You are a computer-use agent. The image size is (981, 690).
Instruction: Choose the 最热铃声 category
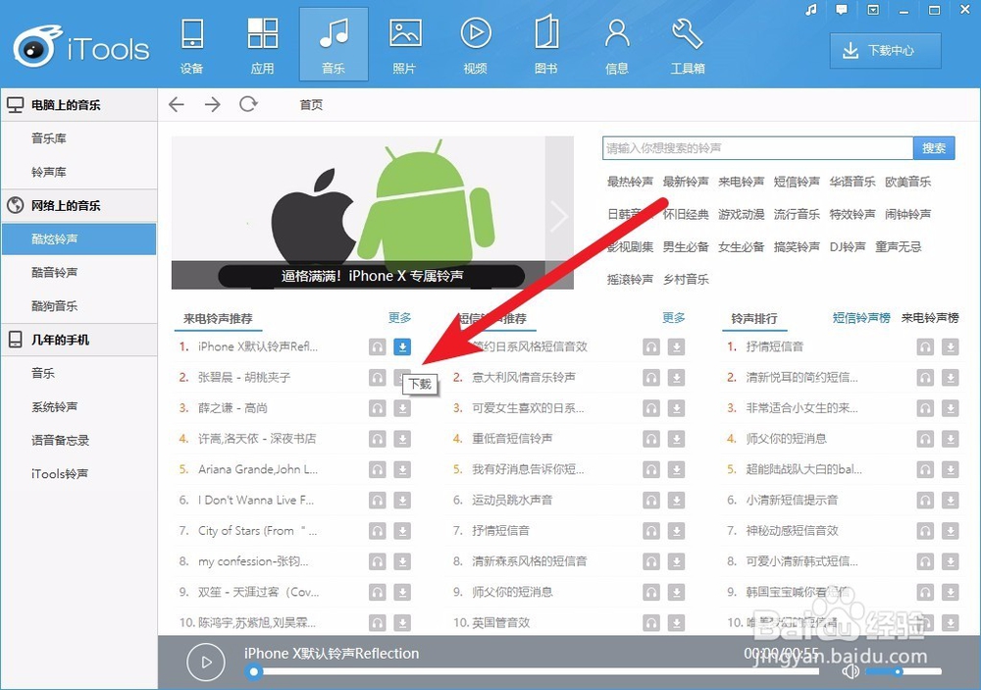(630, 182)
